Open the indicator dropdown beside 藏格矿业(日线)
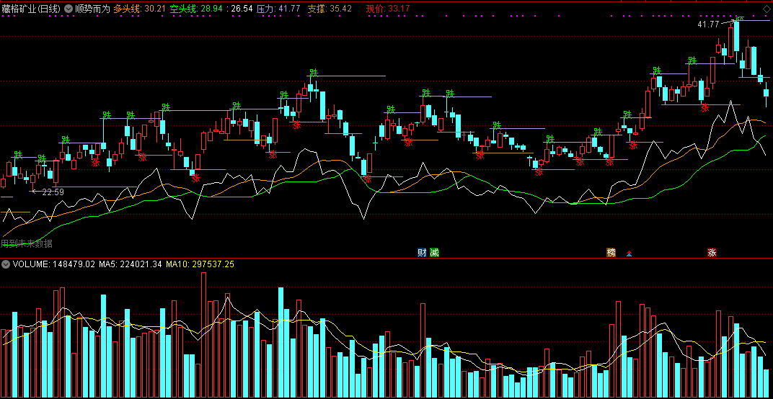Viewport: 773px width, 399px height. [x=69, y=9]
